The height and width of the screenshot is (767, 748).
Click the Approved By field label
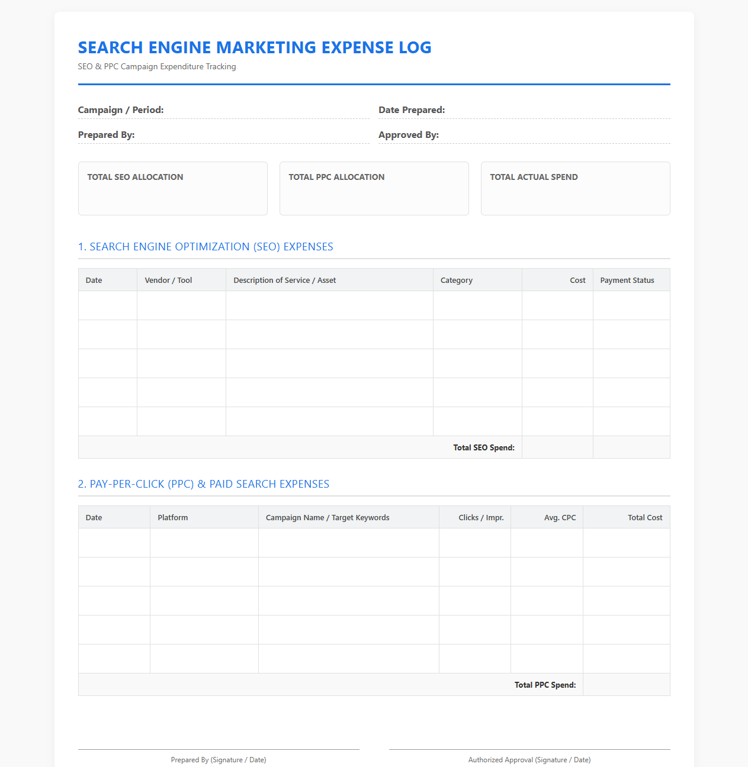click(409, 135)
